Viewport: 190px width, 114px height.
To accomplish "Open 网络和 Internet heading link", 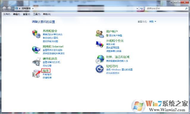I will [x=53, y=47].
